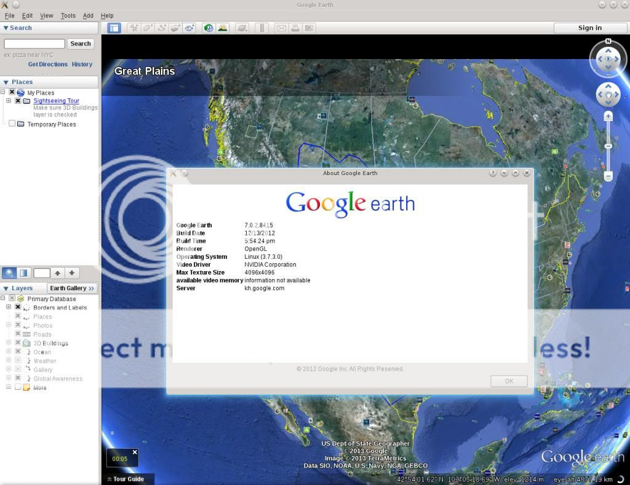Toggle the My Places checkbox
The height and width of the screenshot is (485, 630).
tap(12, 92)
